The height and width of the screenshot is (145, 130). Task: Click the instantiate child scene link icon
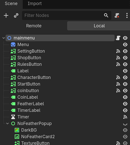(16, 15)
